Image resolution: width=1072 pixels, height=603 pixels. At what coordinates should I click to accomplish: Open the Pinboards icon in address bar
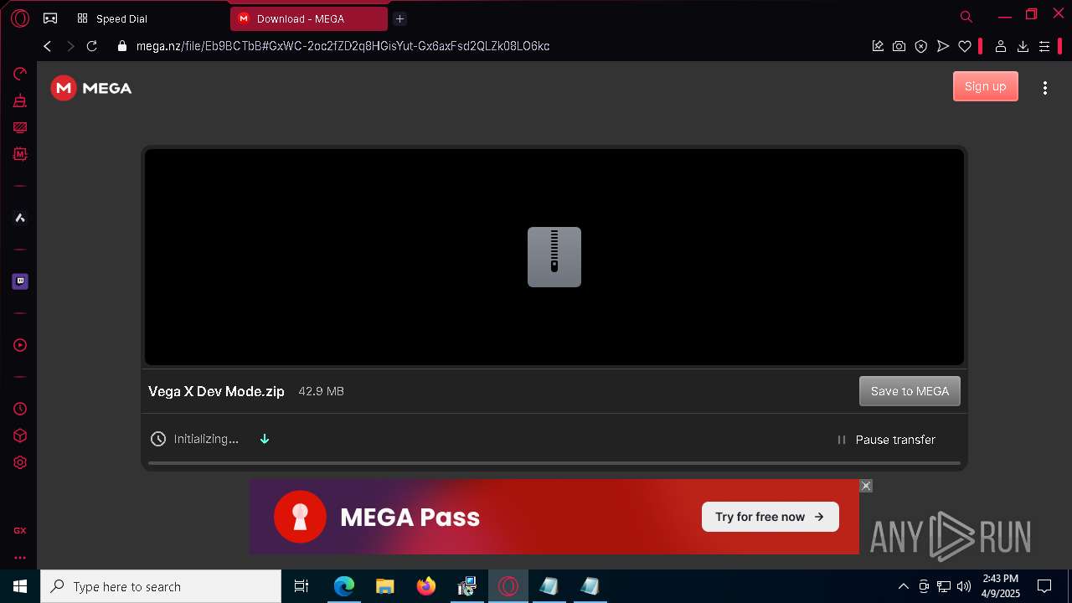pos(878,46)
